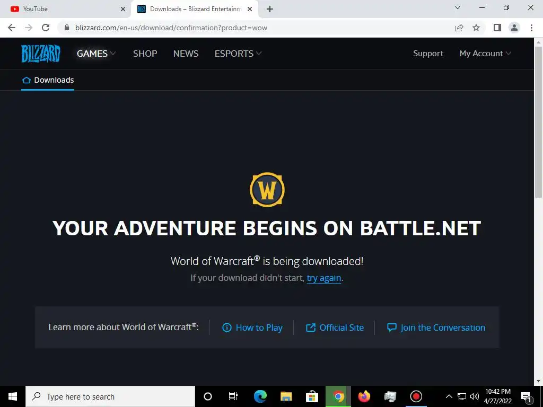Click the Chrome icon in the taskbar
Screen dimensions: 543x407
pos(338,396)
